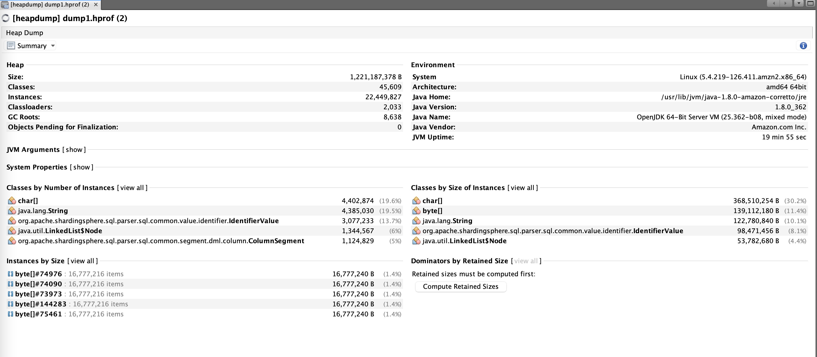The height and width of the screenshot is (357, 817).
Task: Click the Compute Retained Sizes button
Action: (460, 286)
